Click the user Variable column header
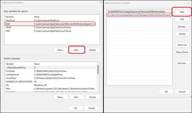This screenshot has height=113, width=192. click(19, 17)
